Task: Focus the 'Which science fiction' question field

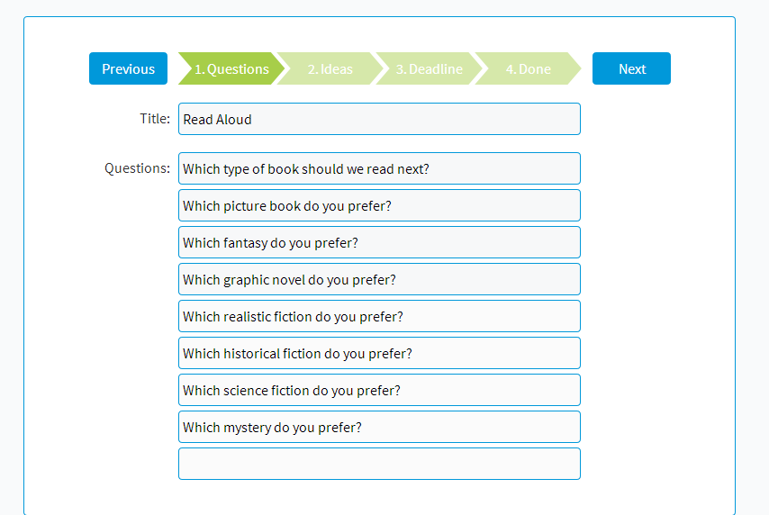Action: click(x=379, y=390)
